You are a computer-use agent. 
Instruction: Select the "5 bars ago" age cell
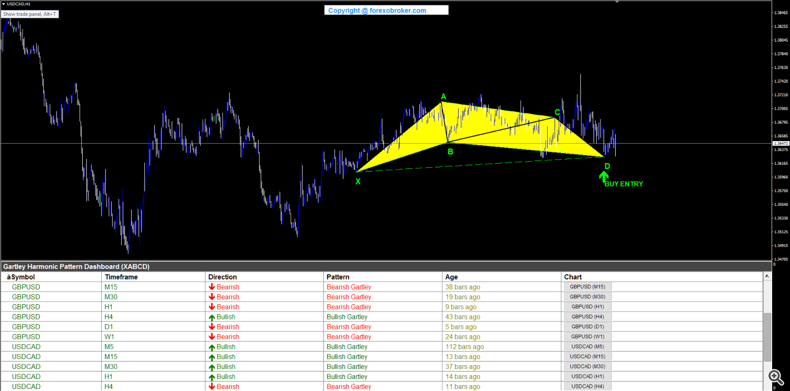pyautogui.click(x=461, y=327)
